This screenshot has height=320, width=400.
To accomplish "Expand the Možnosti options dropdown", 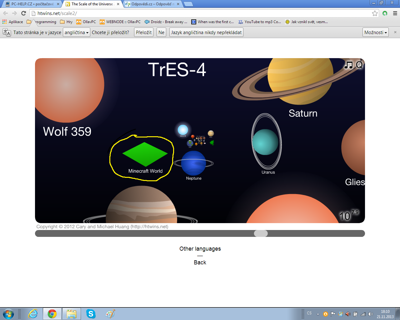I will [376, 32].
